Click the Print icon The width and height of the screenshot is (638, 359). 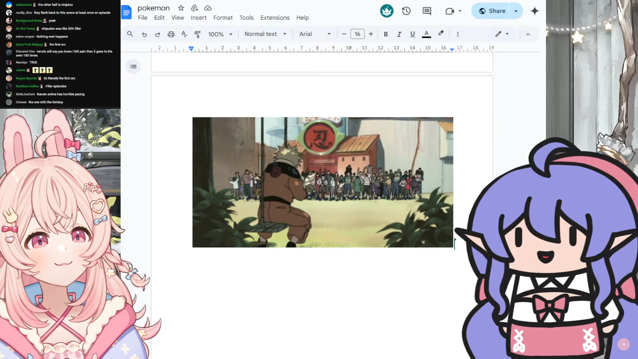[171, 34]
